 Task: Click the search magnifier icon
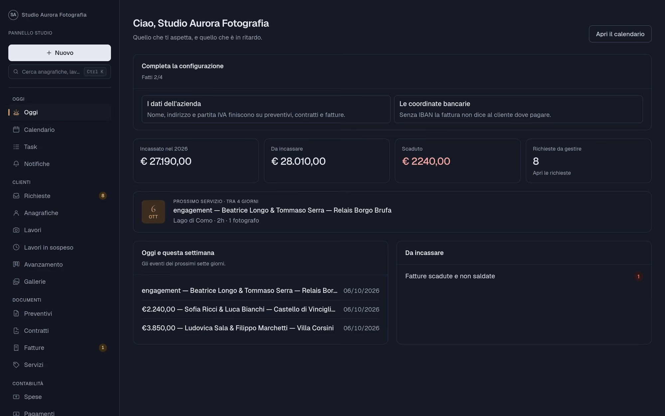tap(16, 72)
